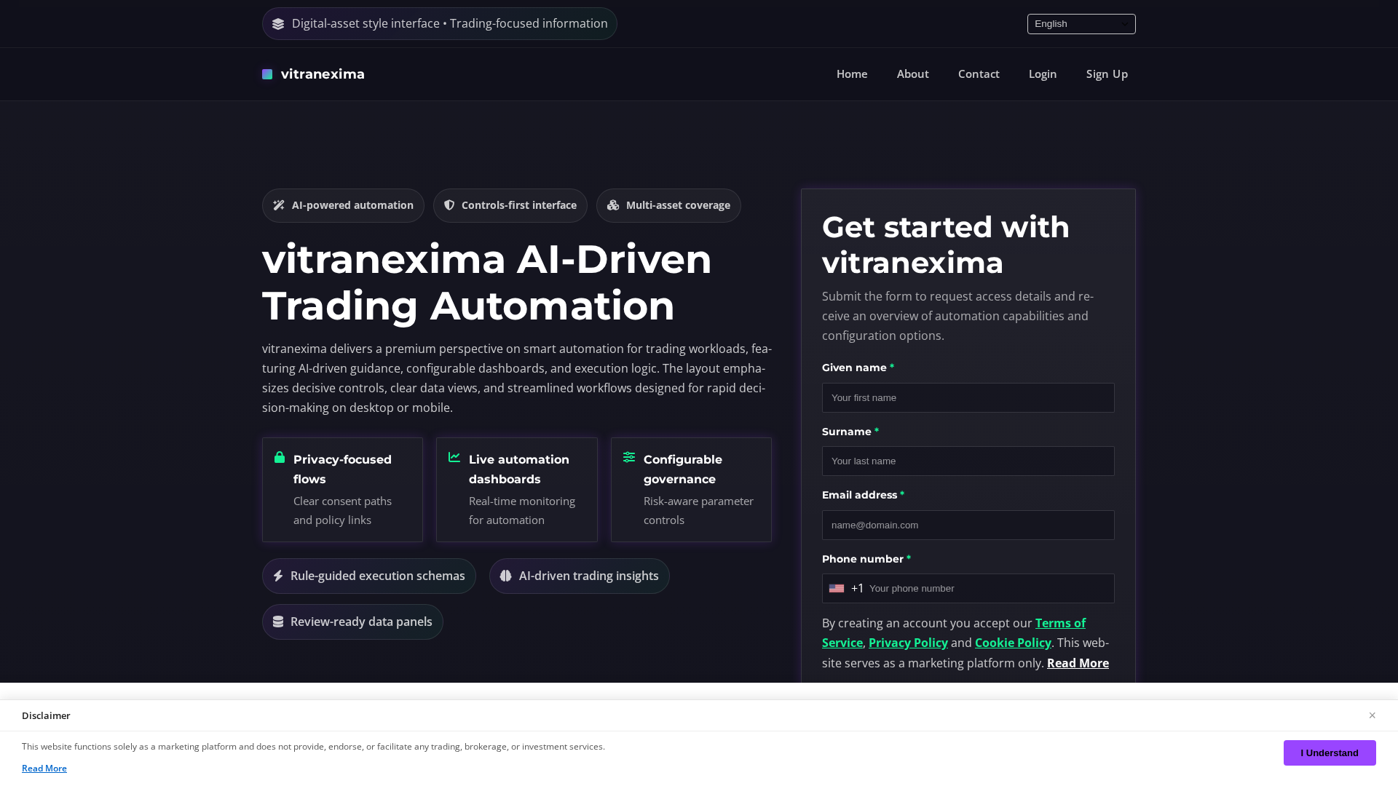This screenshot has height=786, width=1398.
Task: Select Sign Up in the navigation
Action: pyautogui.click(x=1107, y=74)
